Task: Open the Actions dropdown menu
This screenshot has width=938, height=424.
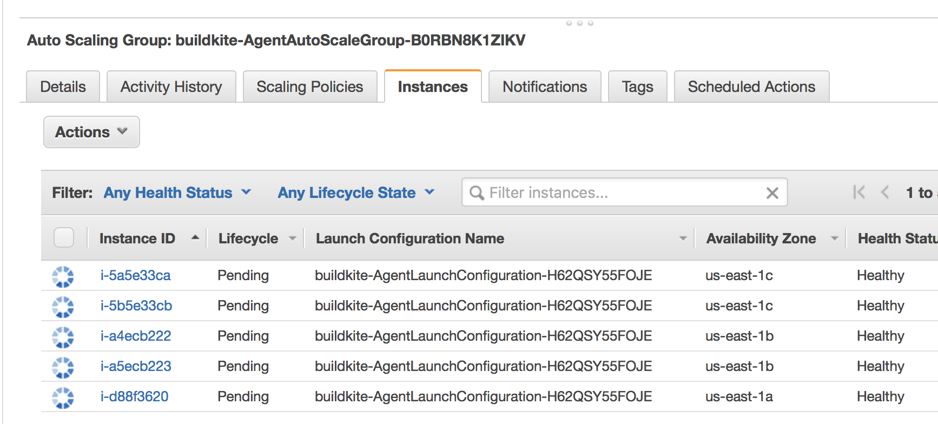Action: click(91, 132)
